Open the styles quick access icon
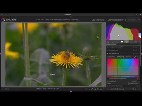The width and height of the screenshot is (142, 106). [x=6, y=89]
